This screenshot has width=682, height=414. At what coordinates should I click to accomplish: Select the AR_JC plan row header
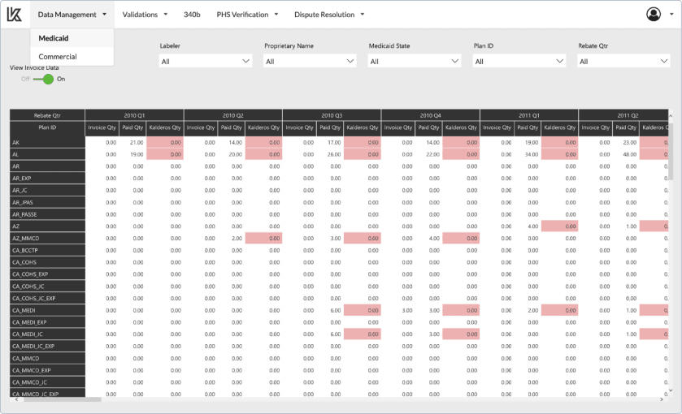pos(47,190)
